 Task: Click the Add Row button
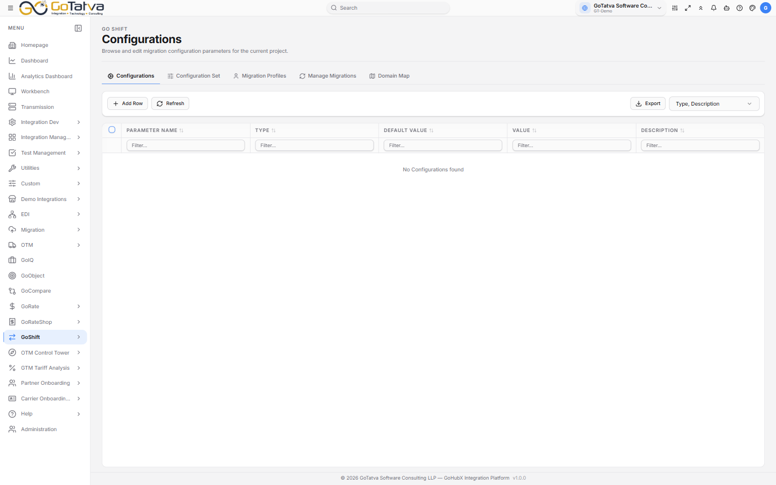tap(128, 103)
